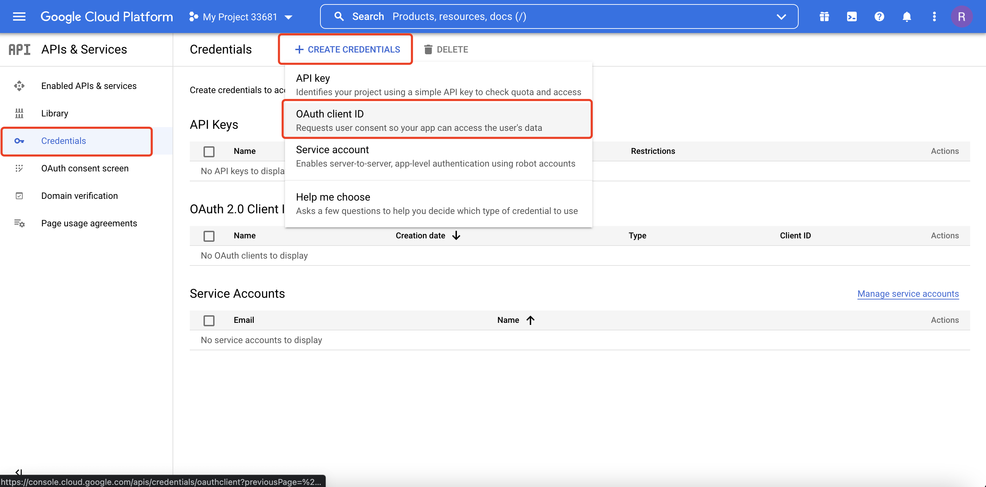Sort by Creation date column arrow
The width and height of the screenshot is (986, 487).
pyautogui.click(x=456, y=236)
